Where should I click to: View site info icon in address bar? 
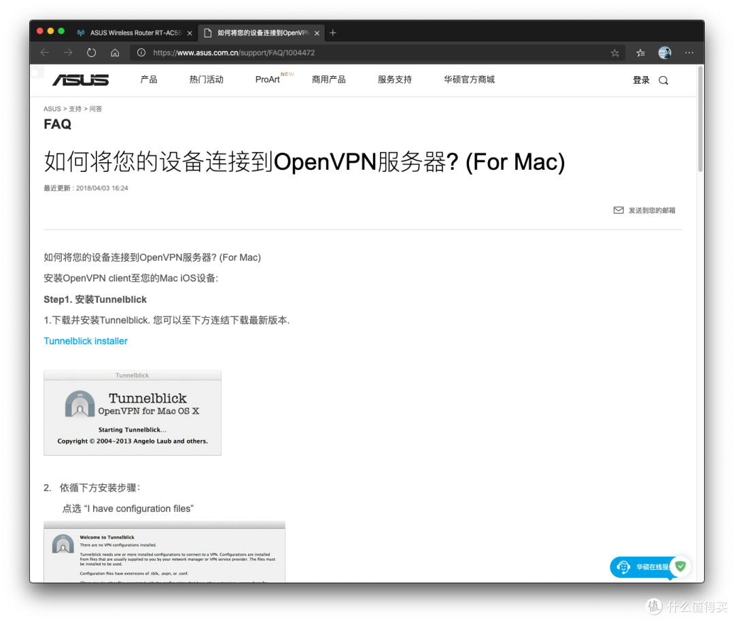click(x=141, y=53)
